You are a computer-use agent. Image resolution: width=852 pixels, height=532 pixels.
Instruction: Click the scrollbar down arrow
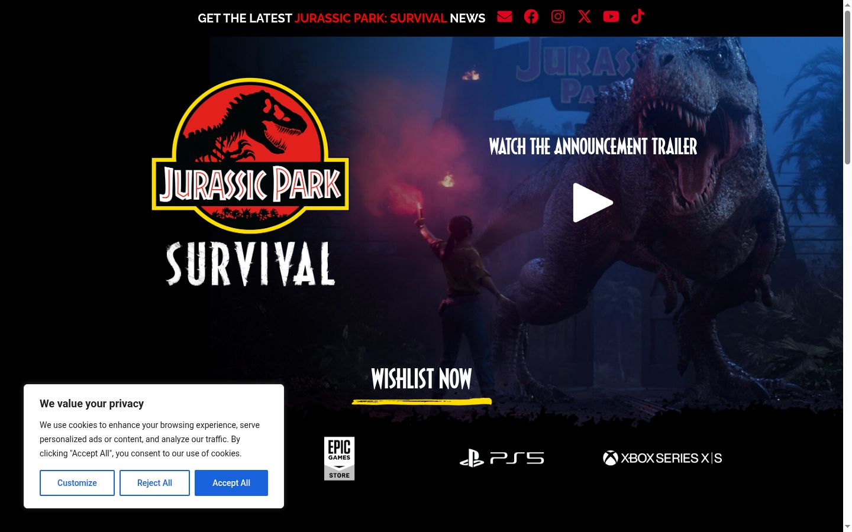click(847, 526)
